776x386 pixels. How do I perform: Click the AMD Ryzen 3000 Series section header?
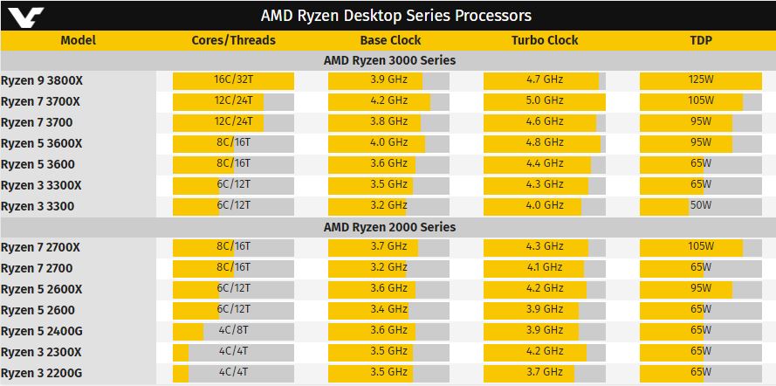(x=389, y=60)
